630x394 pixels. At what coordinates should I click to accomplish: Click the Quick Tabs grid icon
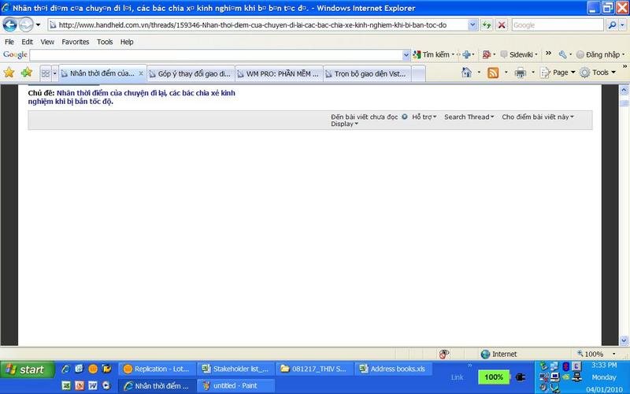pos(46,72)
